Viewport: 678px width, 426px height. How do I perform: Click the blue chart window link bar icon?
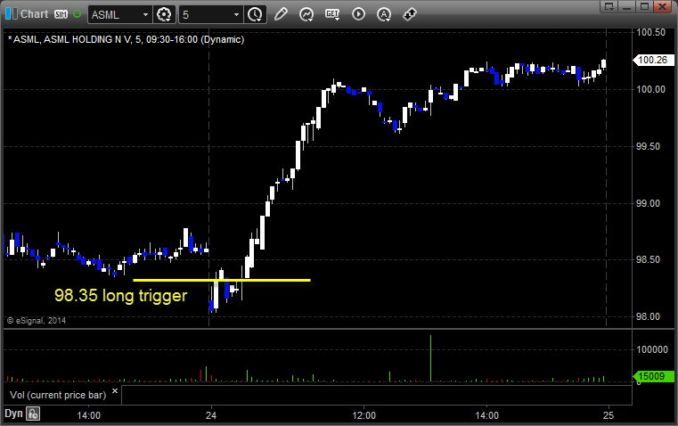coord(12,14)
